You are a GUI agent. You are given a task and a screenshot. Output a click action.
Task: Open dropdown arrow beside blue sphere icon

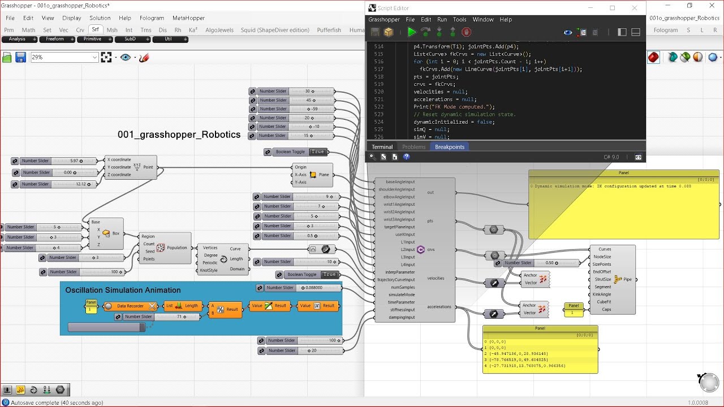[x=721, y=57]
